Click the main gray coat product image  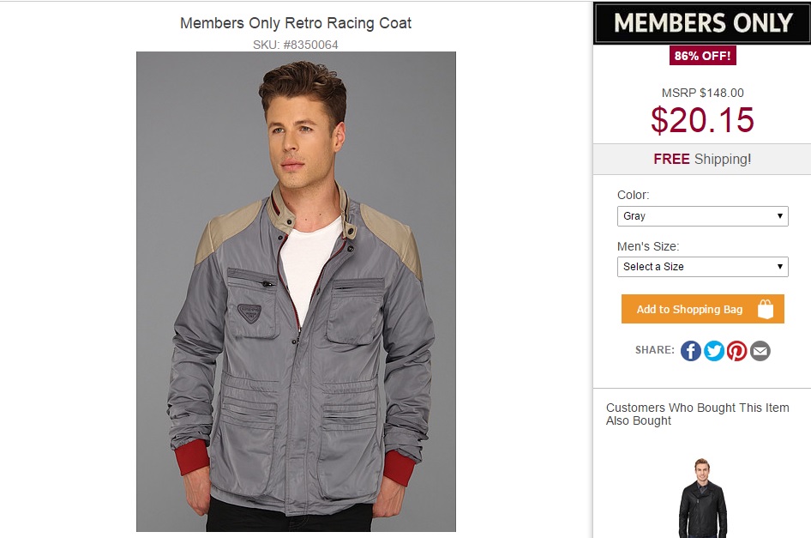click(x=296, y=292)
